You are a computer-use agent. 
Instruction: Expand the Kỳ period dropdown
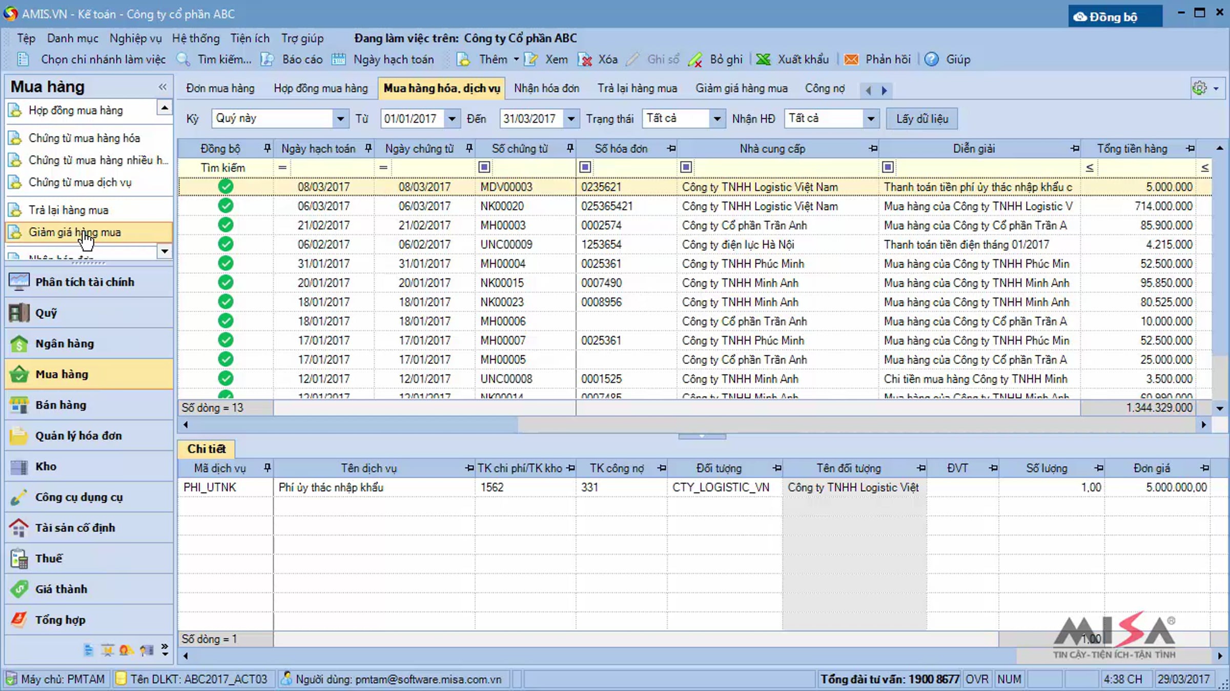(x=340, y=119)
